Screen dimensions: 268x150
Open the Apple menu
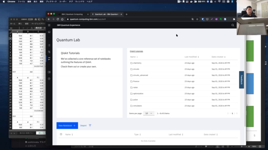[x=4, y=2]
